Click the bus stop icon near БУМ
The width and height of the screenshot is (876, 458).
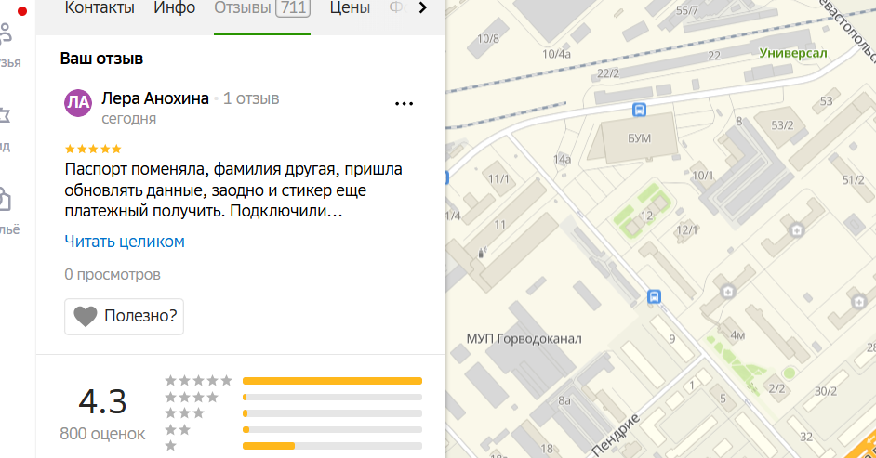pyautogui.click(x=639, y=110)
